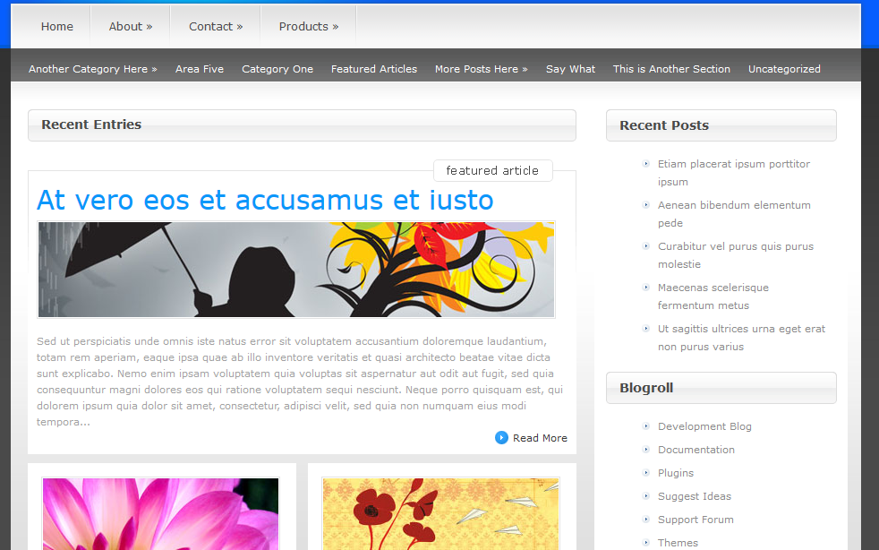Expand the About menu
This screenshot has width=879, height=550.
point(131,26)
